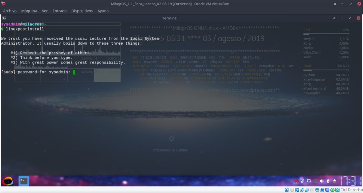Expand the Dispositivos menu

tap(82, 11)
